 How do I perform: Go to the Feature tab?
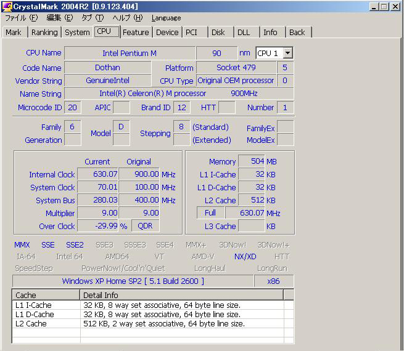136,32
